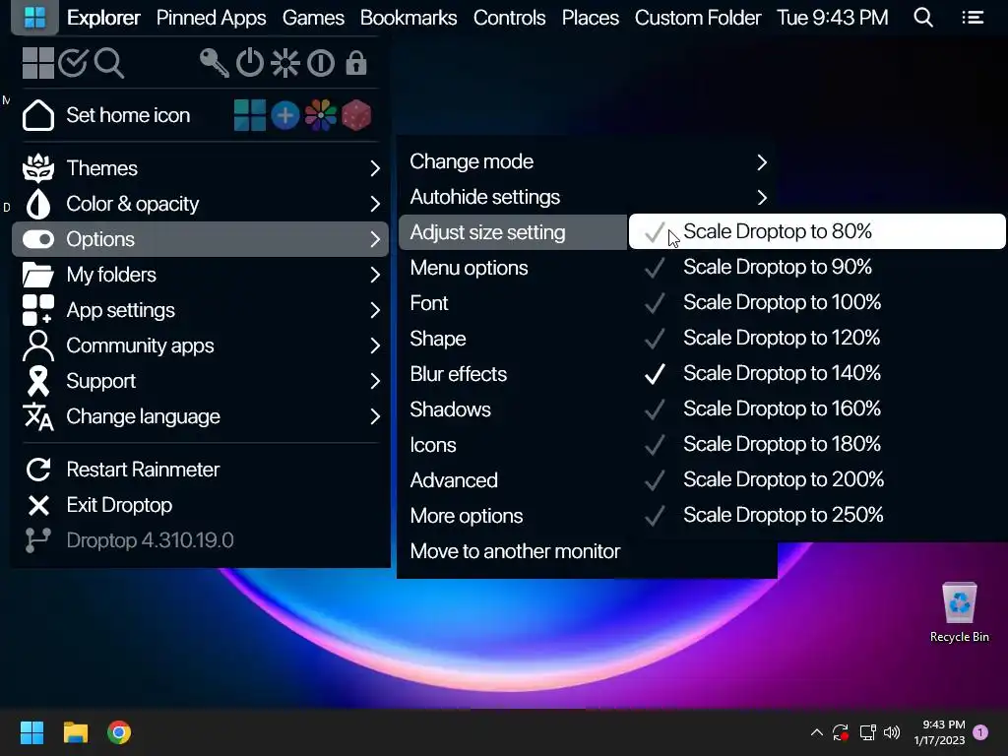Image resolution: width=1008 pixels, height=756 pixels.
Task: Select Scale Droptop to 120%
Action: point(816,338)
